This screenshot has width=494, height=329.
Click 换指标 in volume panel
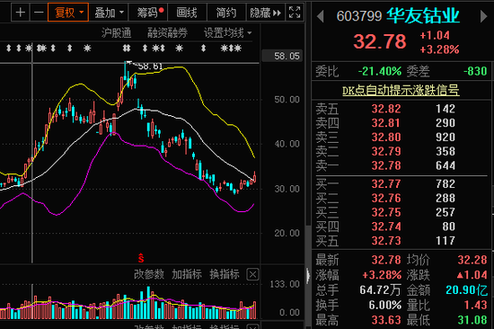tap(225, 274)
